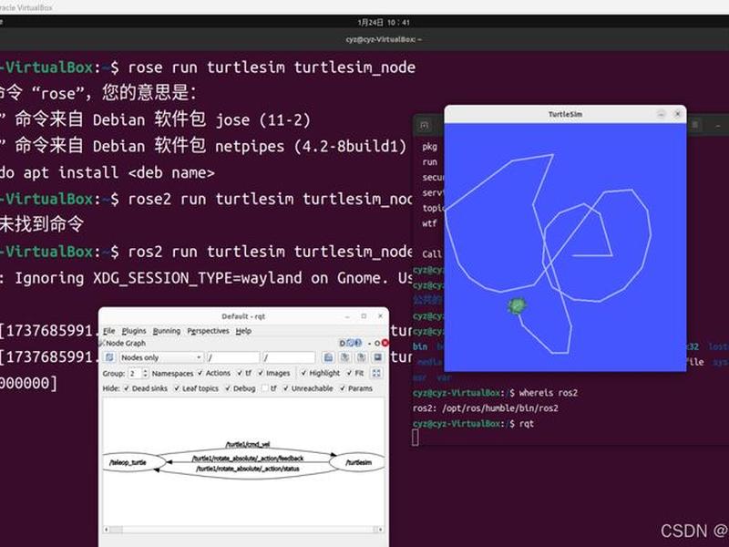Click the Namespaces label in Group row
729x547 pixels.
[172, 373]
